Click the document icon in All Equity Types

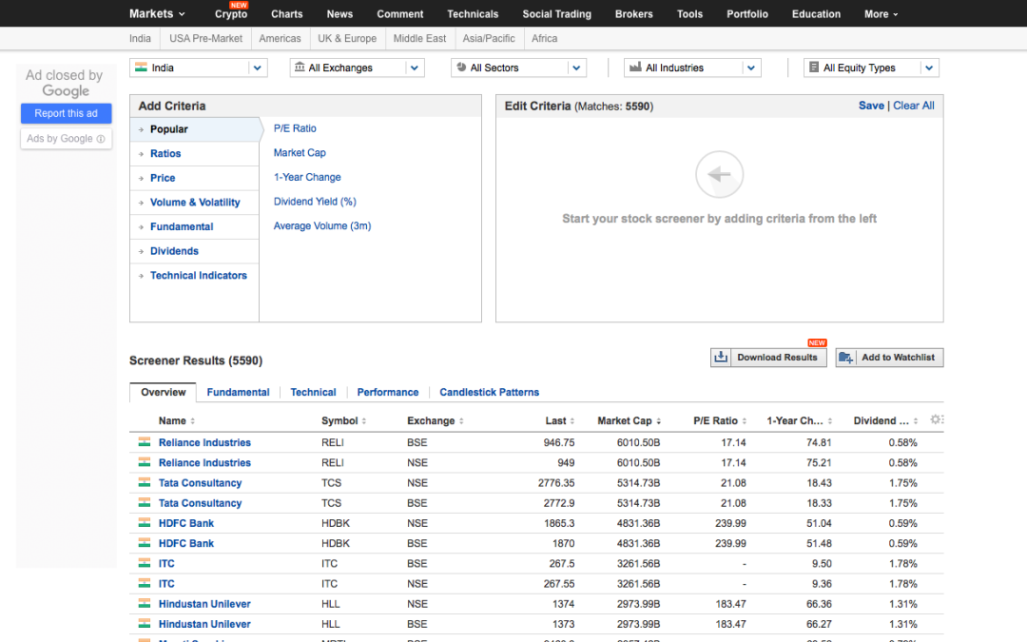coord(814,67)
